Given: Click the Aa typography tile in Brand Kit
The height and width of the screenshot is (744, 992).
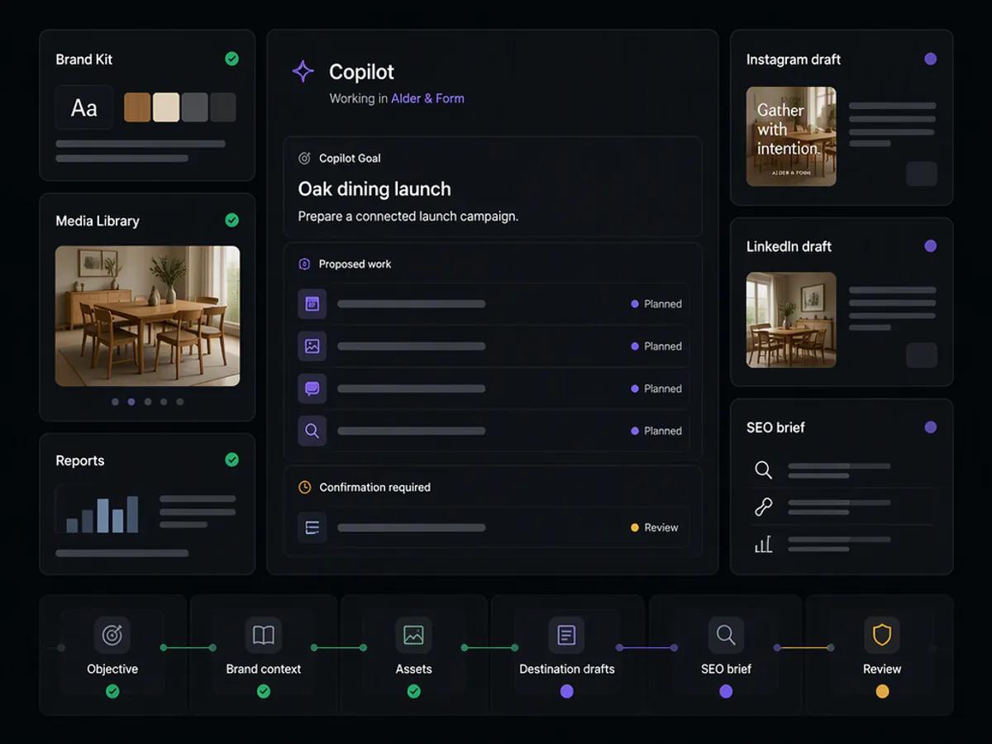Looking at the screenshot, I should [x=84, y=107].
